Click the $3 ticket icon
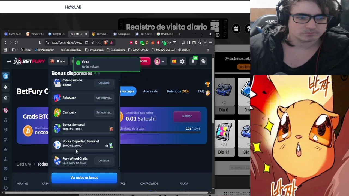 (111, 146)
